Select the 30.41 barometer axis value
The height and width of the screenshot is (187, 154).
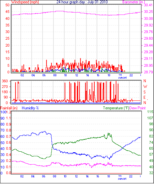148,5
